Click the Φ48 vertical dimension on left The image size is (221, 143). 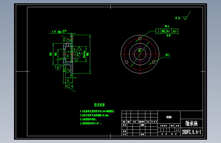[51, 54]
